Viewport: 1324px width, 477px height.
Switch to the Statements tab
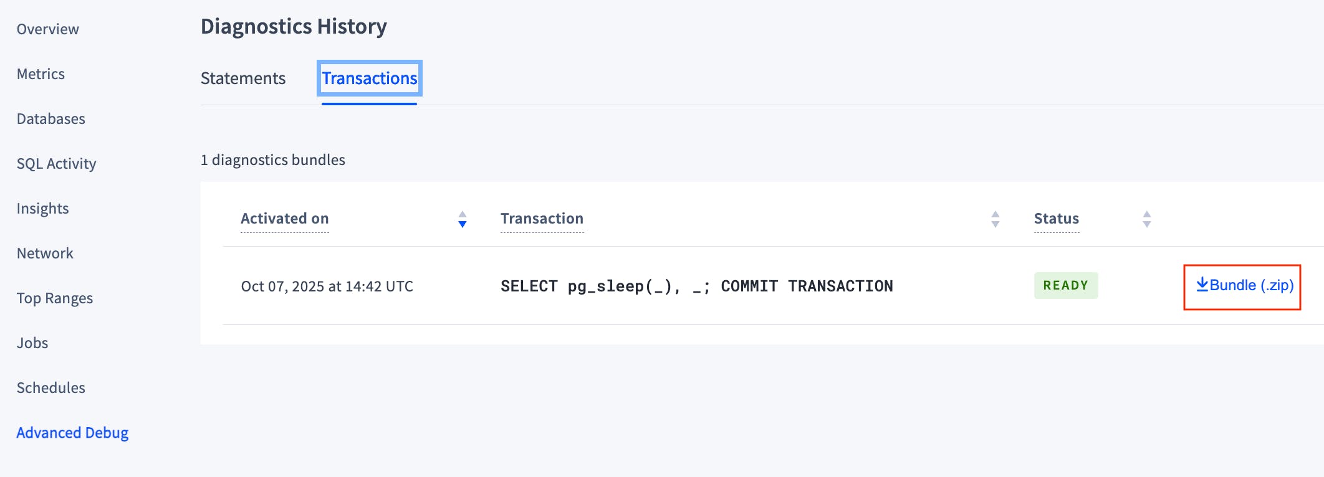242,78
